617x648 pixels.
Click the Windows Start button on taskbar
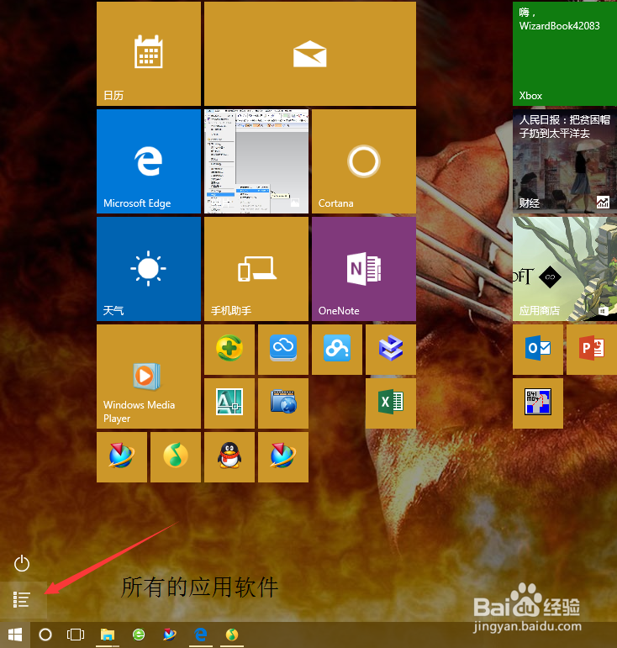15,635
